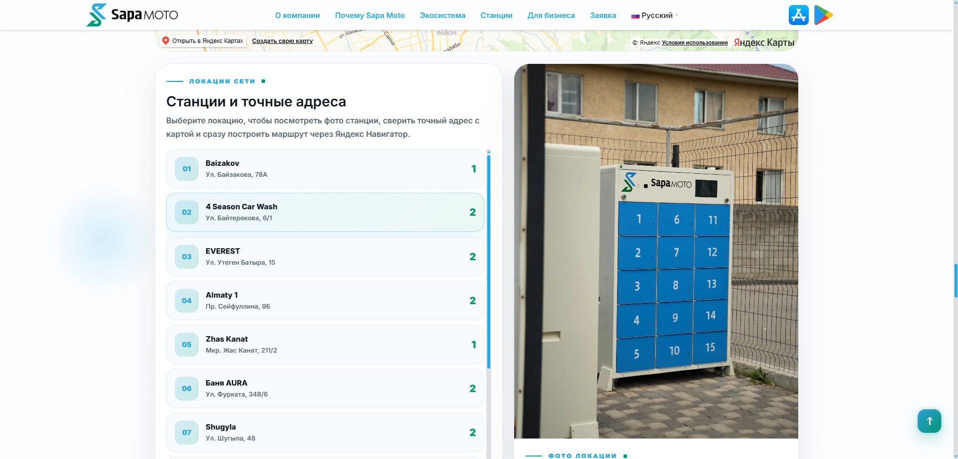Click the 05 badge of Zhas Kanat

pyautogui.click(x=187, y=345)
